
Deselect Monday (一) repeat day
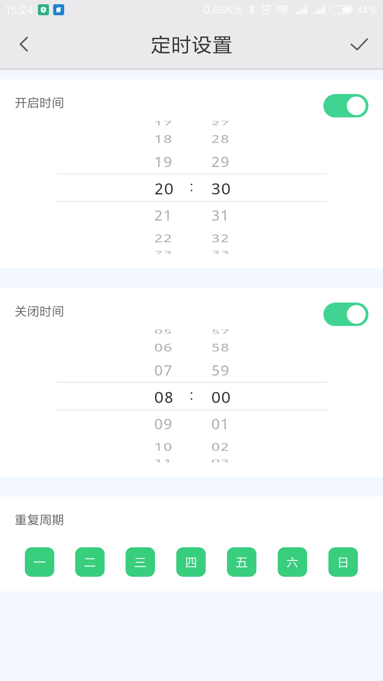(39, 562)
